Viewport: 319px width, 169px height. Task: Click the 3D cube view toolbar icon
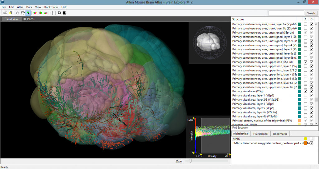(59, 13)
